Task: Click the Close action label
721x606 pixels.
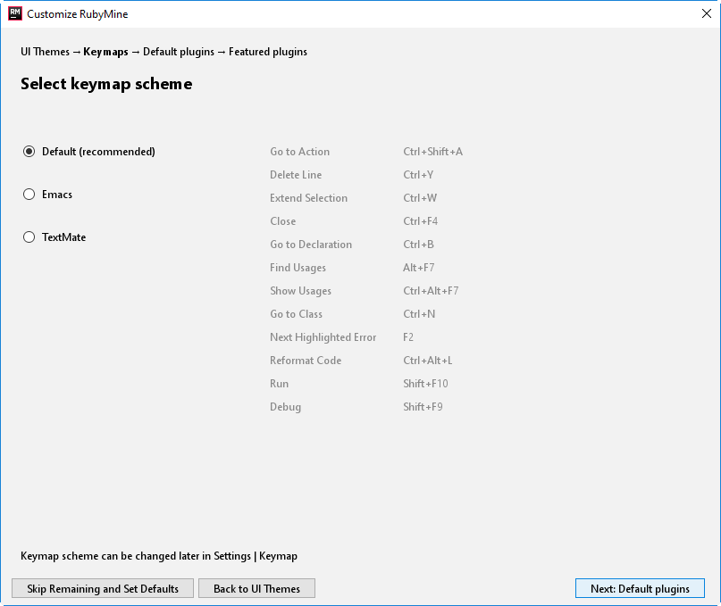Action: pyautogui.click(x=283, y=221)
